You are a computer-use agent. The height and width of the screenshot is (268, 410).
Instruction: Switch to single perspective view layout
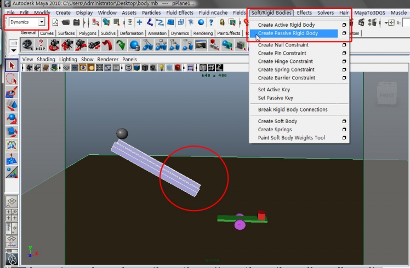(x=12, y=202)
